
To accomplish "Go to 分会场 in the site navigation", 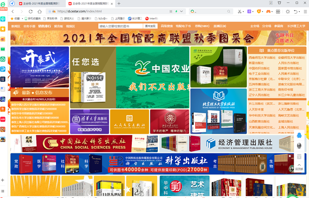I will click(x=267, y=26).
